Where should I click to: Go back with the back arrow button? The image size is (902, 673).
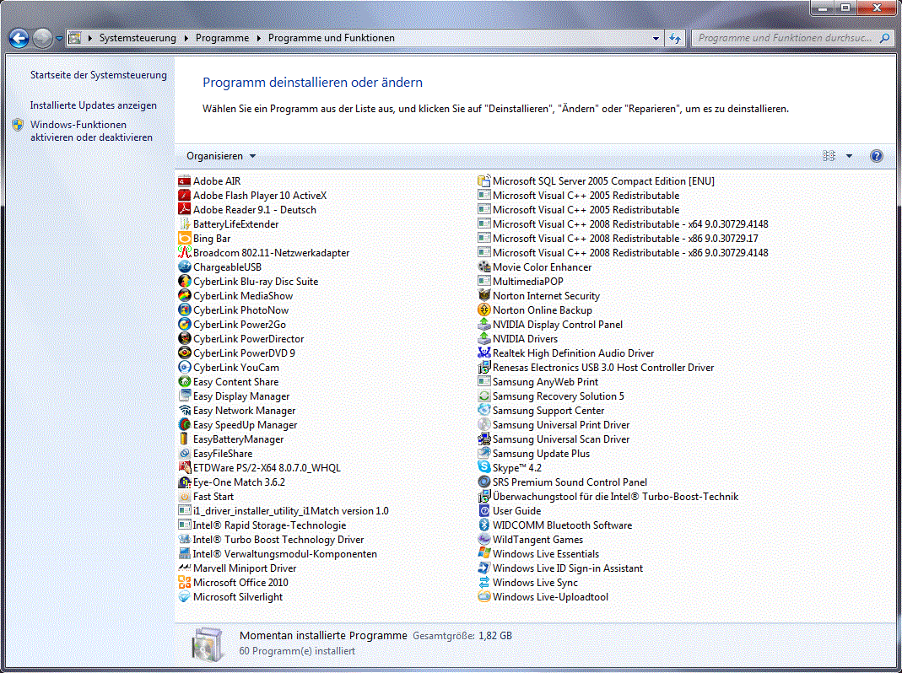coord(19,39)
